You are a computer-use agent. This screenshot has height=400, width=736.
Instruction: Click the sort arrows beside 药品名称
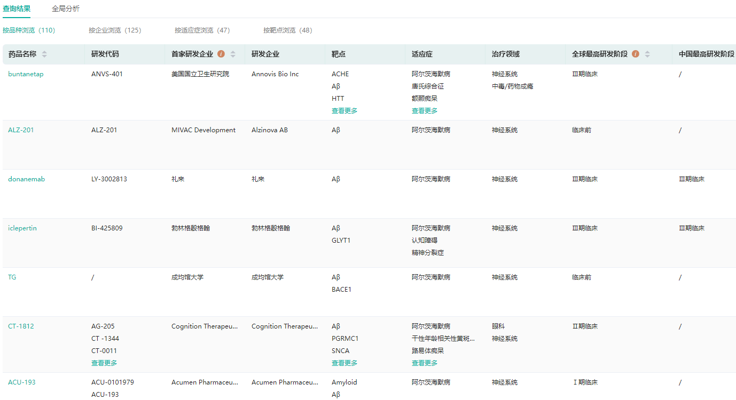(x=44, y=54)
